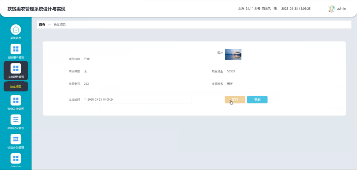This screenshot has width=357, height=170.
Task: Submit the form with 提交 button
Action: coord(235,99)
